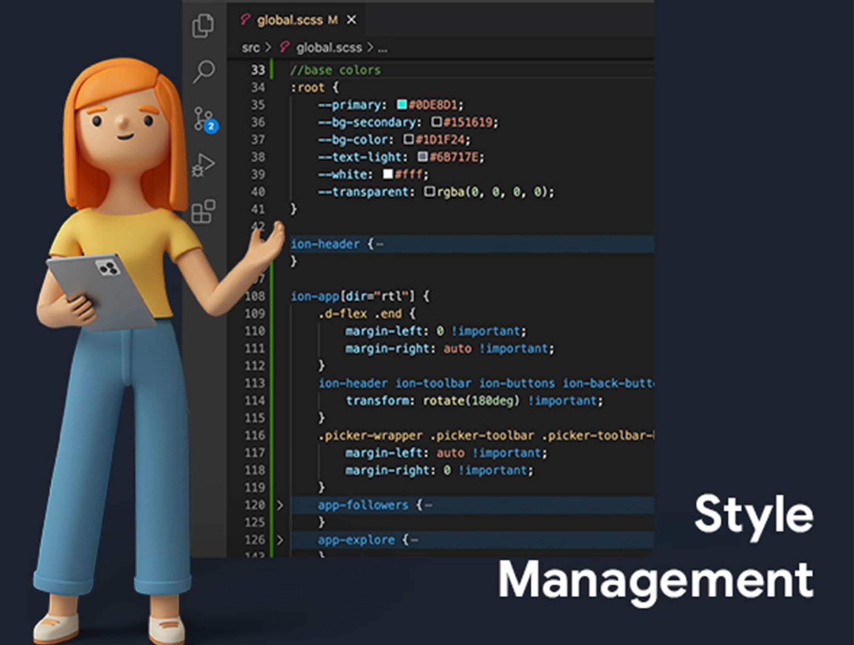Screen dimensions: 854x645
Task: Click the --bg-secondary #151619 color swatch
Action: pos(436,122)
